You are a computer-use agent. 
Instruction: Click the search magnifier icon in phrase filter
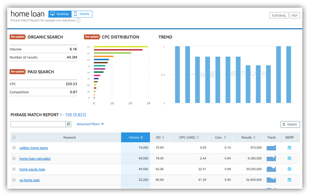coord(68,124)
